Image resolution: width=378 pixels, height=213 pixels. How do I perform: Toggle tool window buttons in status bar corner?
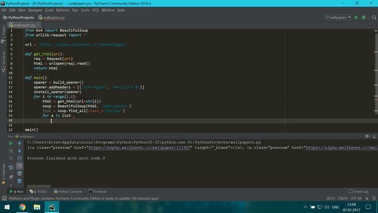4,198
